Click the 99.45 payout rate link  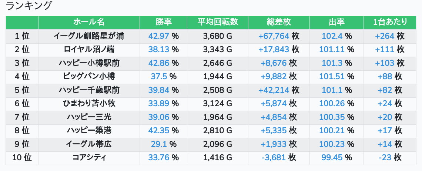[332, 157]
